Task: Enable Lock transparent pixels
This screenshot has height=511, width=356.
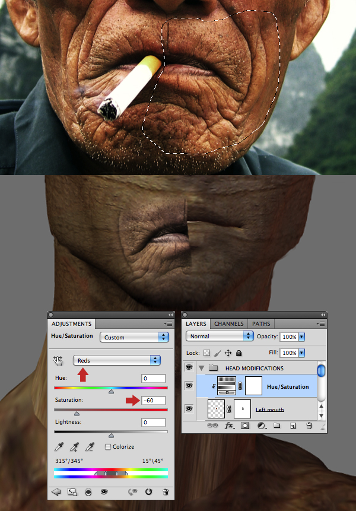Action: coord(206,353)
